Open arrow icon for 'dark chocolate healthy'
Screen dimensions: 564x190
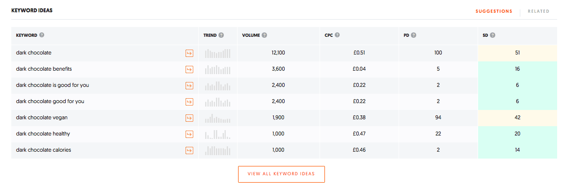coord(189,134)
